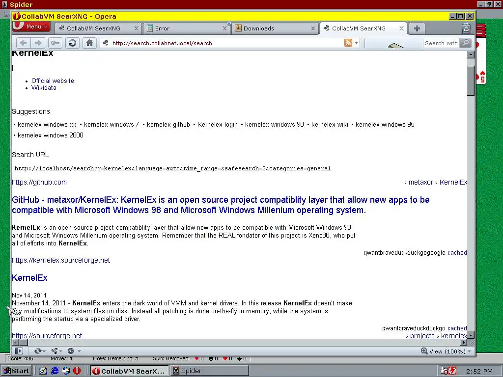Click the zoom magnifier icon in status bar
This screenshot has width=503, height=377.
(x=424, y=351)
